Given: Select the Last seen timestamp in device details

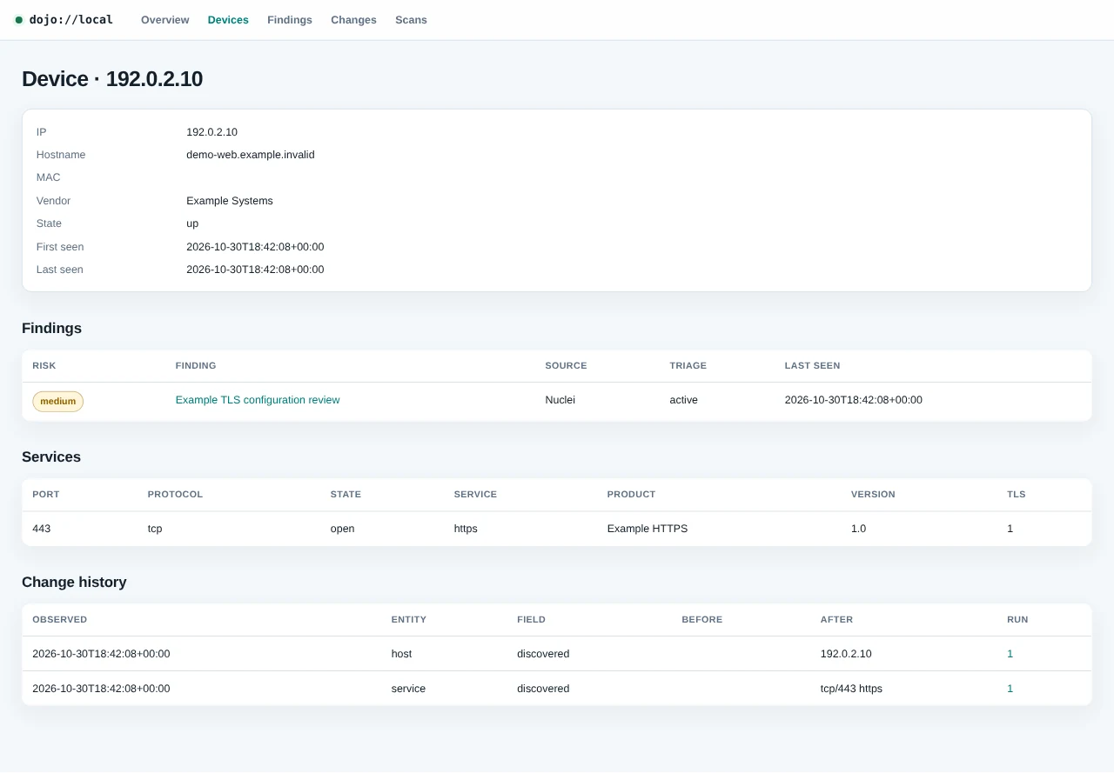Looking at the screenshot, I should click(255, 270).
